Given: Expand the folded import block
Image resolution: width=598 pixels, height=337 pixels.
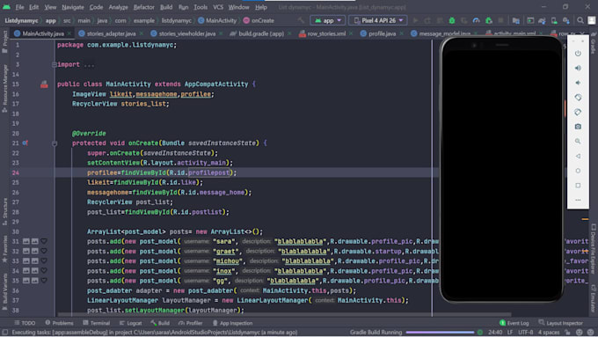Looking at the screenshot, I should 55,64.
